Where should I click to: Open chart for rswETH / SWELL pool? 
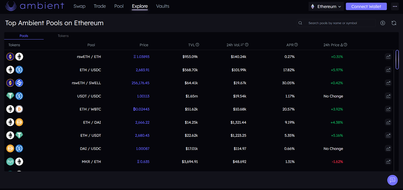click(388, 83)
